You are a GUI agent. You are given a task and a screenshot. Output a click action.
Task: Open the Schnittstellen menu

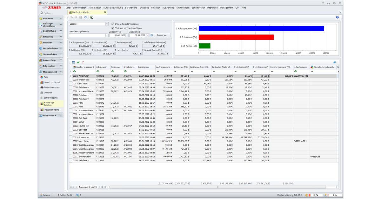[198, 7]
